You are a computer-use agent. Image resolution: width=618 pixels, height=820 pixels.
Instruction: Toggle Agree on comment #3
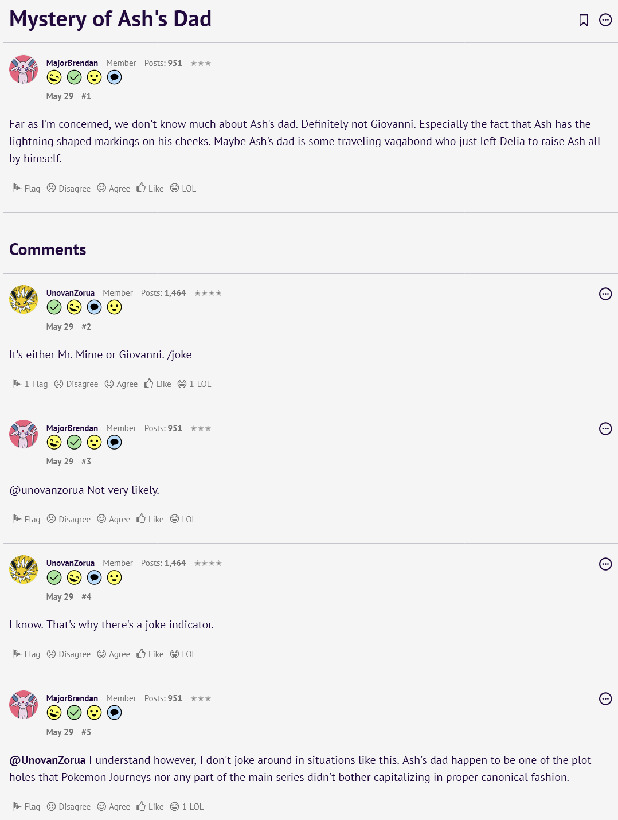[x=114, y=519]
